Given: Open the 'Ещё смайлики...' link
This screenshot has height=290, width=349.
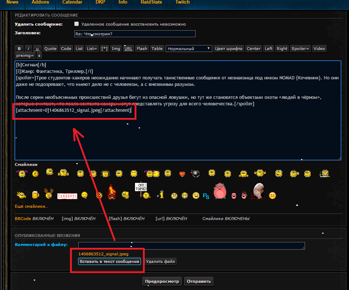Looking at the screenshot, I should point(31,206).
